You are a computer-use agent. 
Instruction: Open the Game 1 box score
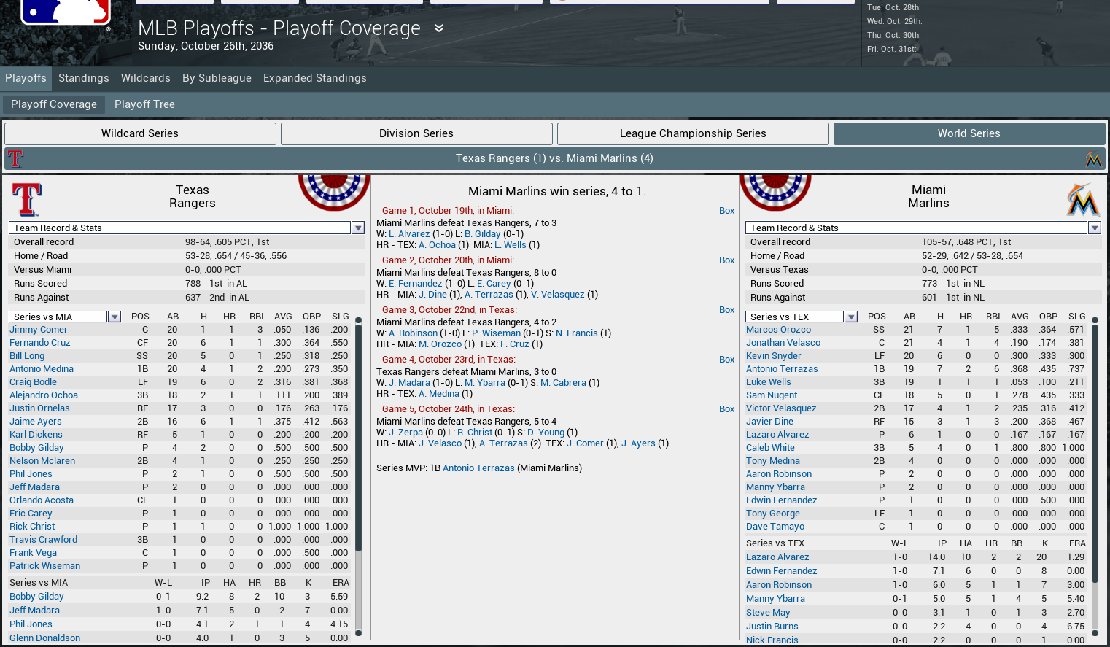726,211
